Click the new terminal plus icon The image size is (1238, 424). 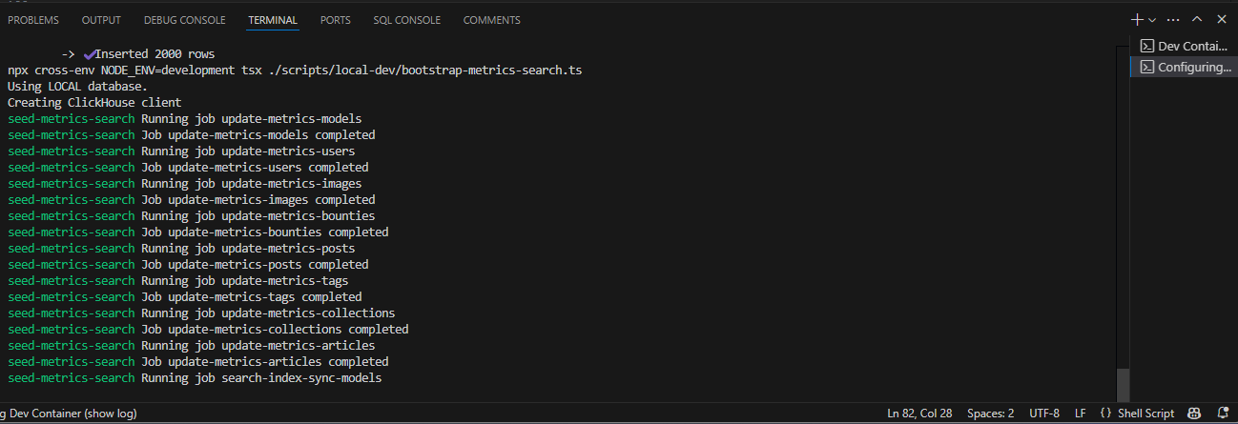tap(1136, 20)
